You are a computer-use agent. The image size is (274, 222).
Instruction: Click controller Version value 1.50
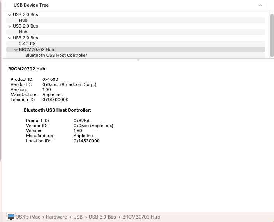[78, 131]
